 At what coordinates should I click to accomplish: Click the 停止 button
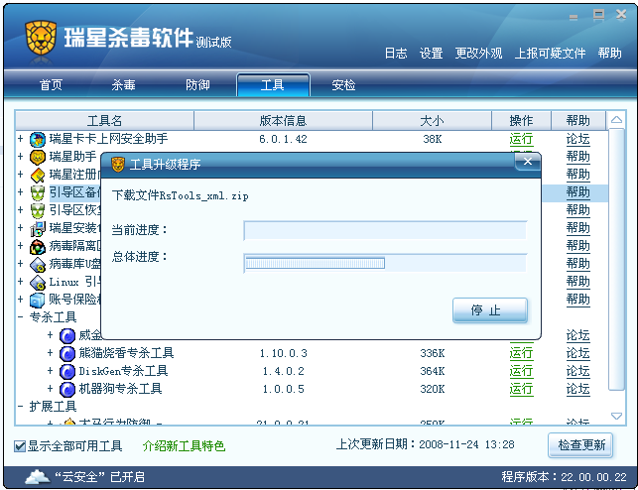point(490,310)
